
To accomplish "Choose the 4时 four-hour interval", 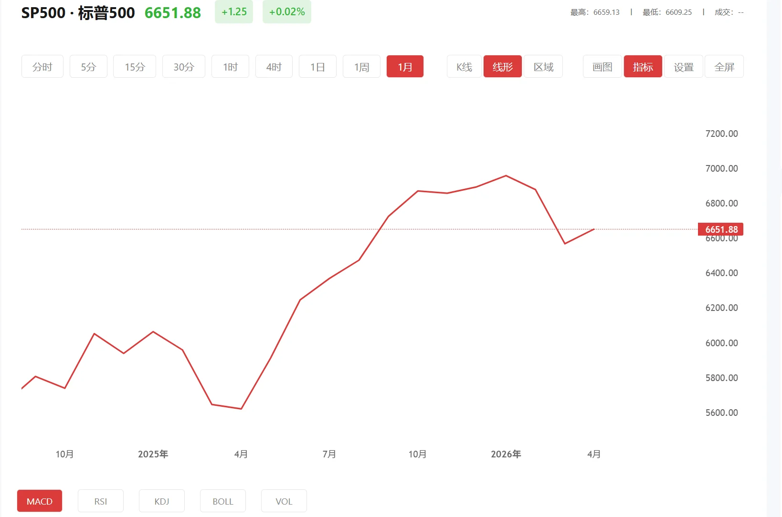I will pyautogui.click(x=274, y=66).
